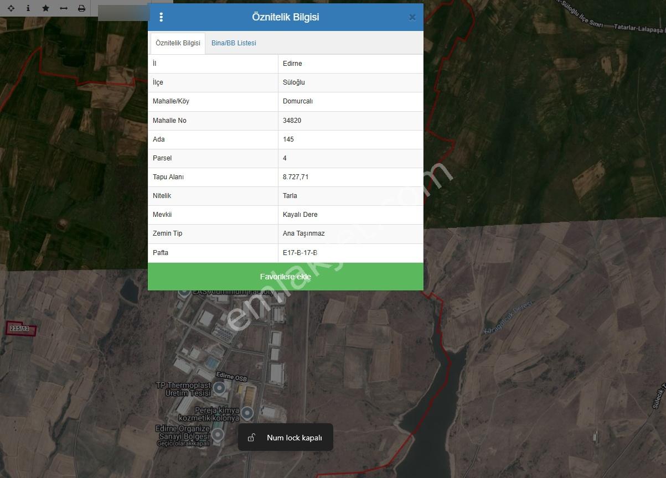Click the Mahalle/Köy row label
This screenshot has width=666, height=478.
point(171,101)
